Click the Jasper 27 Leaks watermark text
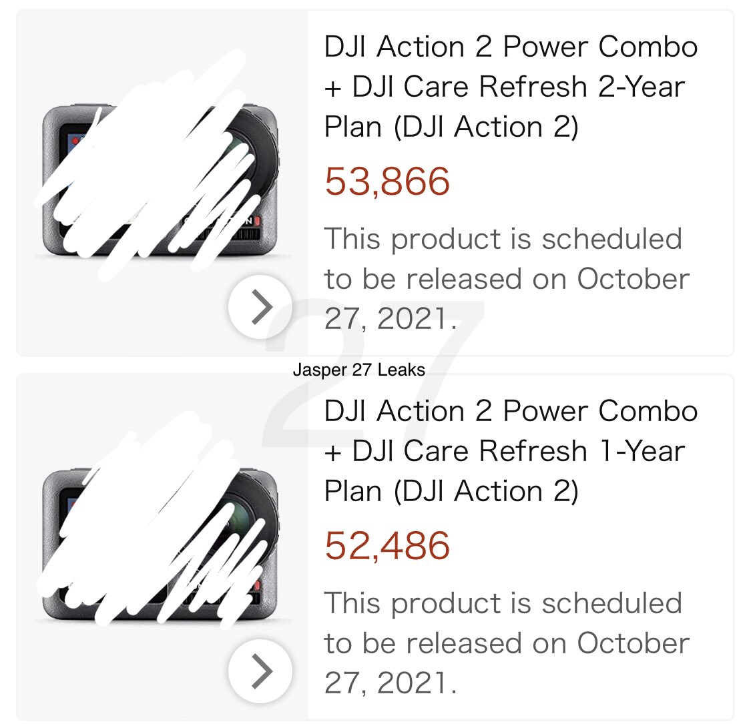751x724 pixels. (358, 370)
